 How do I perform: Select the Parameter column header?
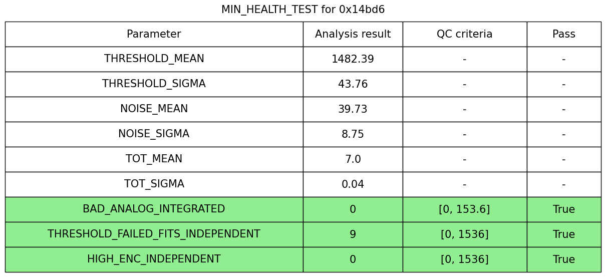[154, 35]
